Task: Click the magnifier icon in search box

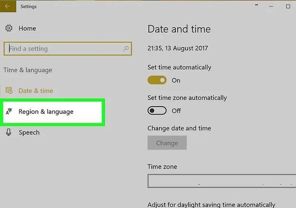Action: 126,49
